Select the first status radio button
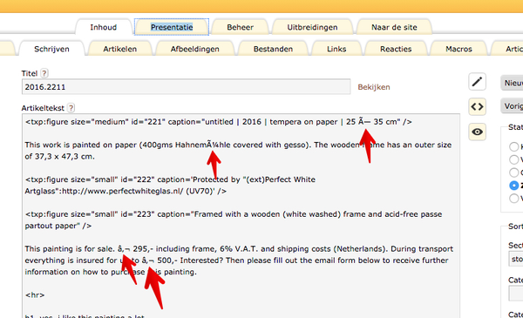 (513, 146)
